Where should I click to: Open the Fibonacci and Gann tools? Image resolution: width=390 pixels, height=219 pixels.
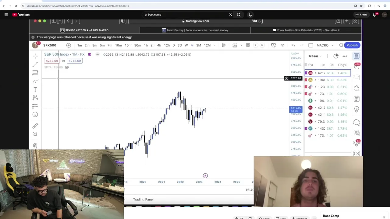(x=35, y=73)
